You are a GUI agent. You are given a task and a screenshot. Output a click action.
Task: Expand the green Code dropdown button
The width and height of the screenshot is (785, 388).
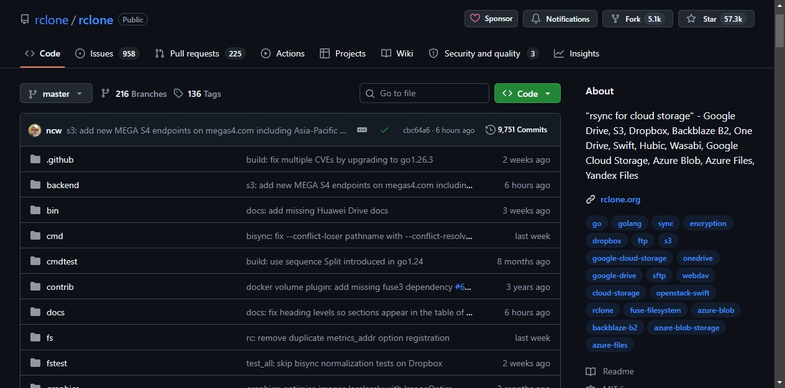[527, 94]
